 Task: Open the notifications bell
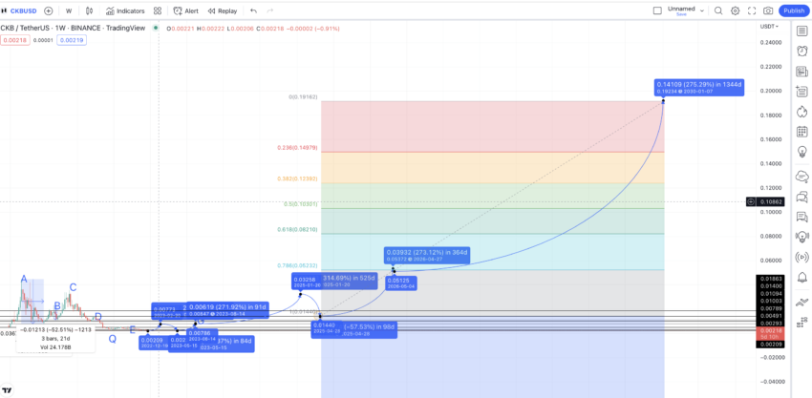coord(801,277)
